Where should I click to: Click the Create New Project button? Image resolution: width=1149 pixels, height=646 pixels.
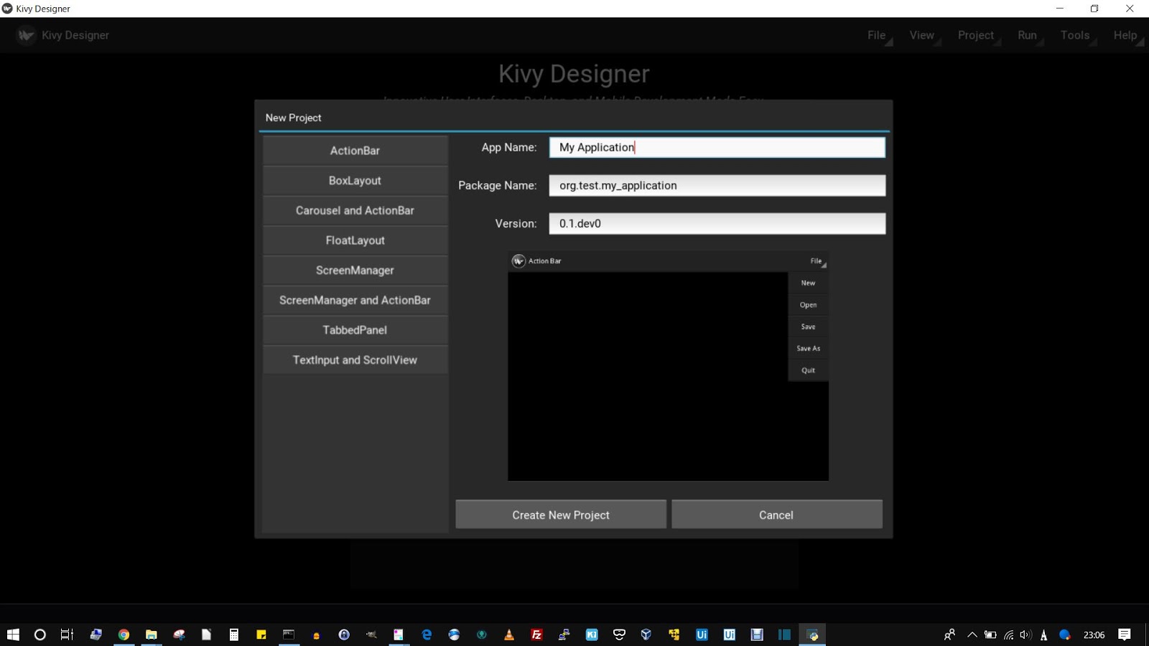tap(560, 514)
